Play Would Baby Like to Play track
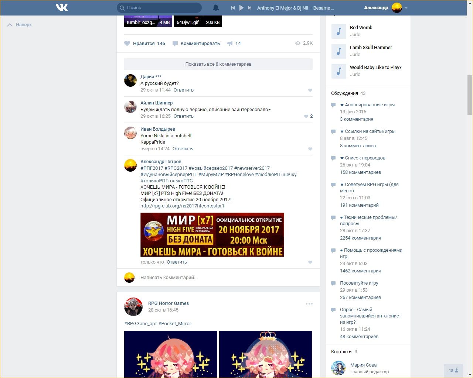This screenshot has height=378, width=473. [x=338, y=71]
